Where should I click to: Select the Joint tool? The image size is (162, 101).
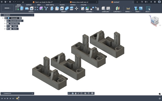(92, 8)
